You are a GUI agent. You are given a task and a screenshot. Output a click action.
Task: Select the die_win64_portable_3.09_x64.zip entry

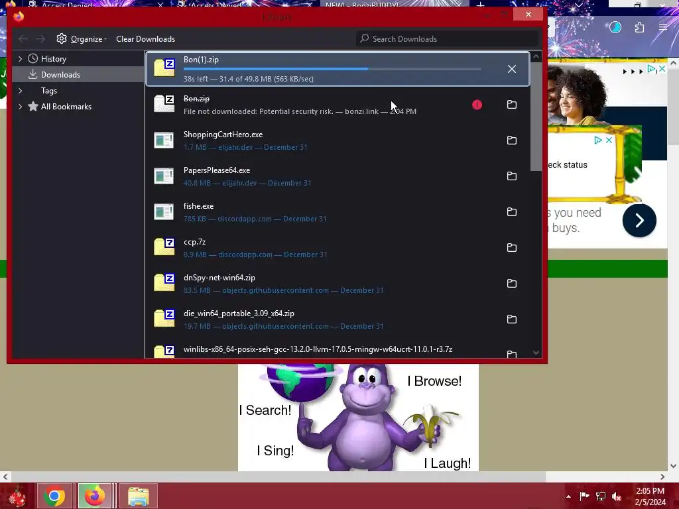(x=338, y=319)
